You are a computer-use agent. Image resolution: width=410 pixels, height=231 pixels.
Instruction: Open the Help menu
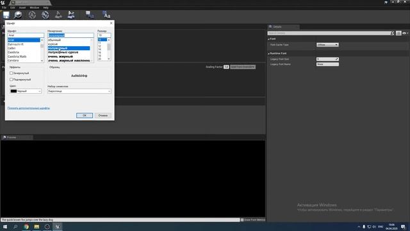(45, 8)
